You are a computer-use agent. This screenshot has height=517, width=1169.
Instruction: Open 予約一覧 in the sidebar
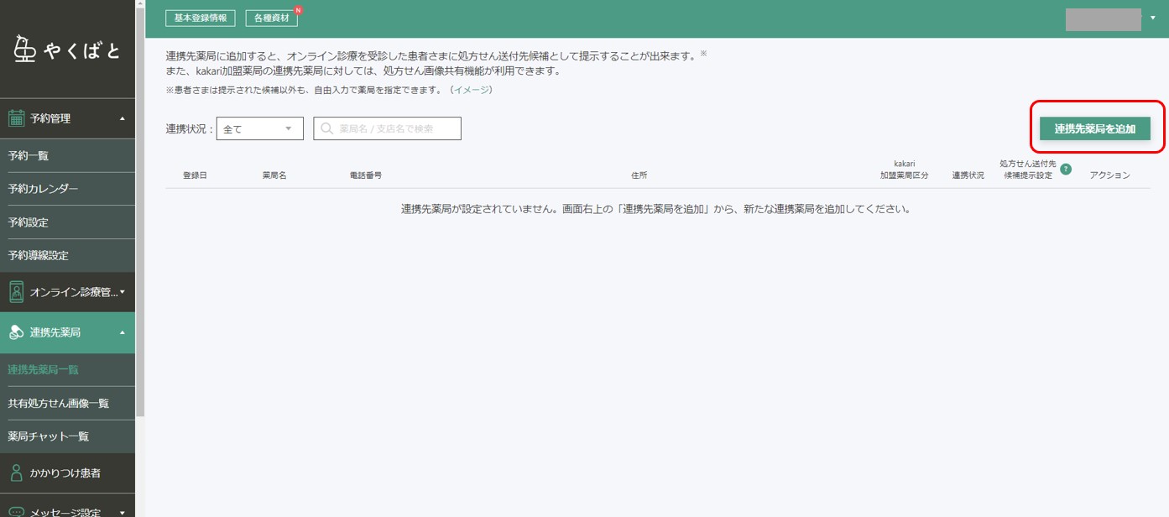(x=67, y=156)
